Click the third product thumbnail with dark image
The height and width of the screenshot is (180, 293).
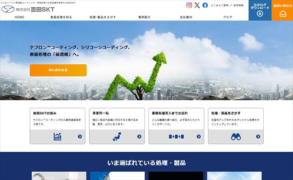coord(176,176)
